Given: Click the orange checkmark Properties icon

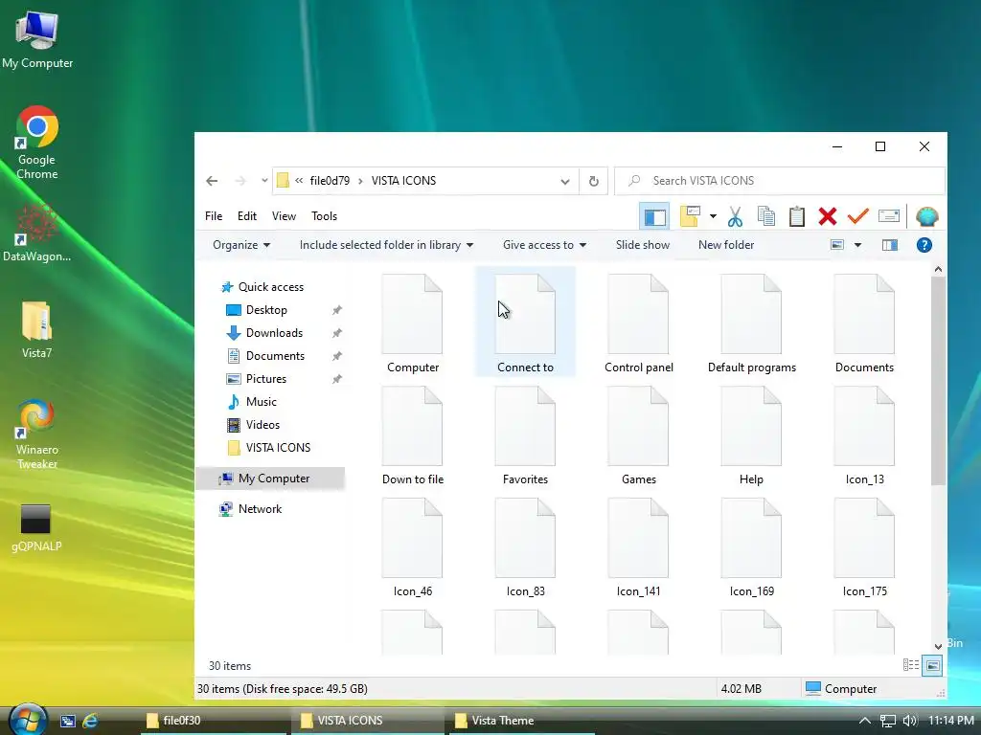Looking at the screenshot, I should (x=857, y=217).
